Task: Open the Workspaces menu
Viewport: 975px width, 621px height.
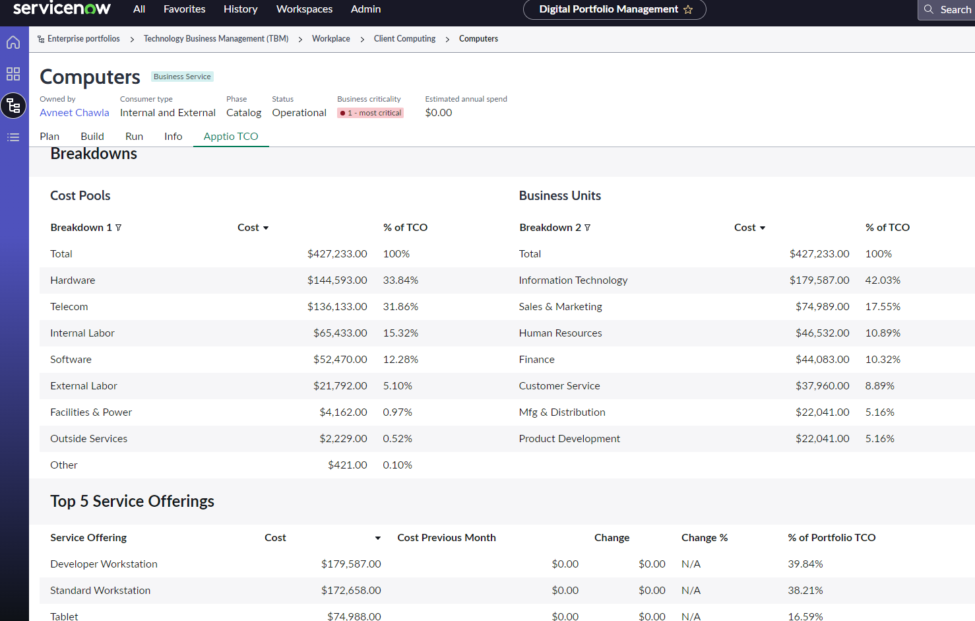Action: tap(304, 9)
